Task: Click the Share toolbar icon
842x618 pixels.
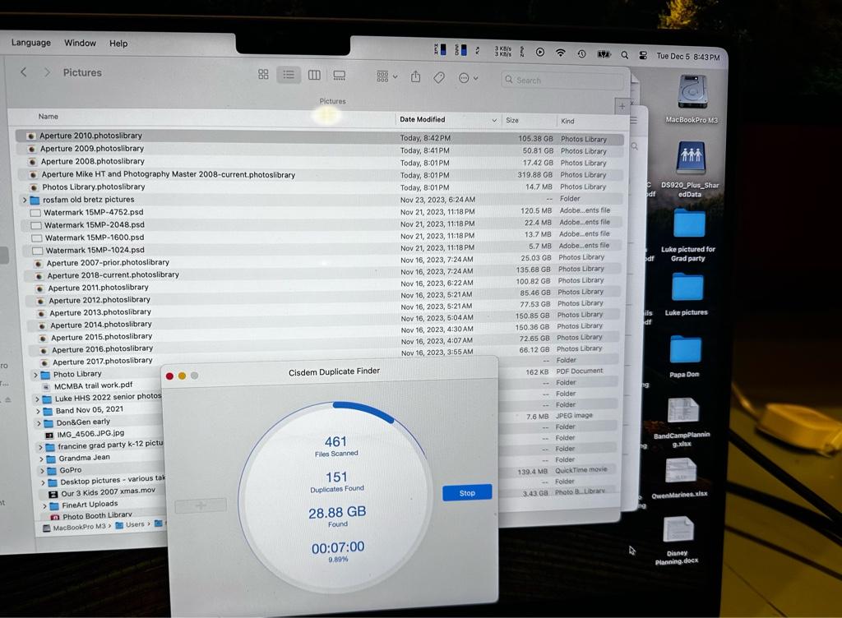Action: point(415,76)
